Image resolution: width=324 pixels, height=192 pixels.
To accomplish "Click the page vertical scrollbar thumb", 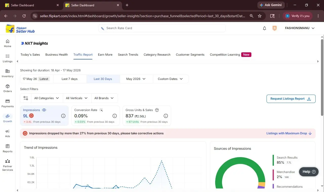I will click(x=322, y=77).
